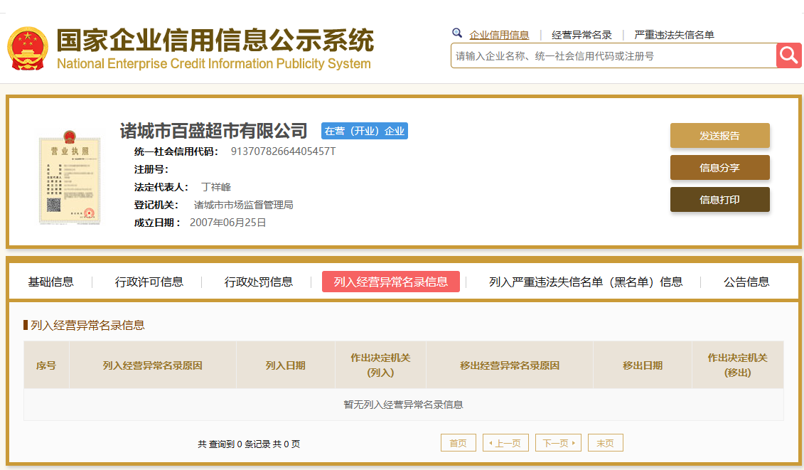Click the small magnifier icon beside 企业信用信息
Screen dimensions: 804x470
click(457, 33)
